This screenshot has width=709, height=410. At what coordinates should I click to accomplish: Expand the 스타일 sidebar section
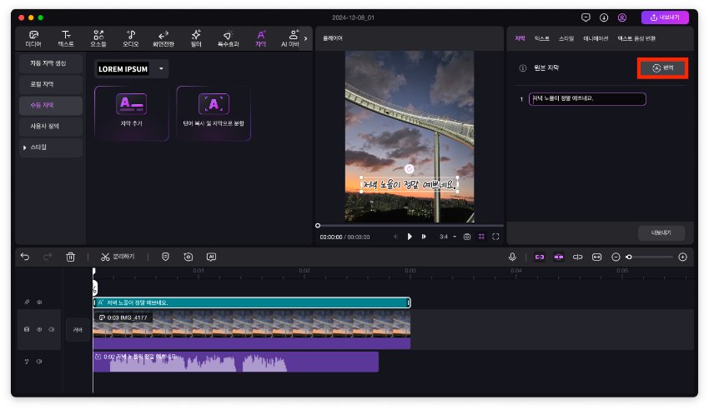coord(51,147)
